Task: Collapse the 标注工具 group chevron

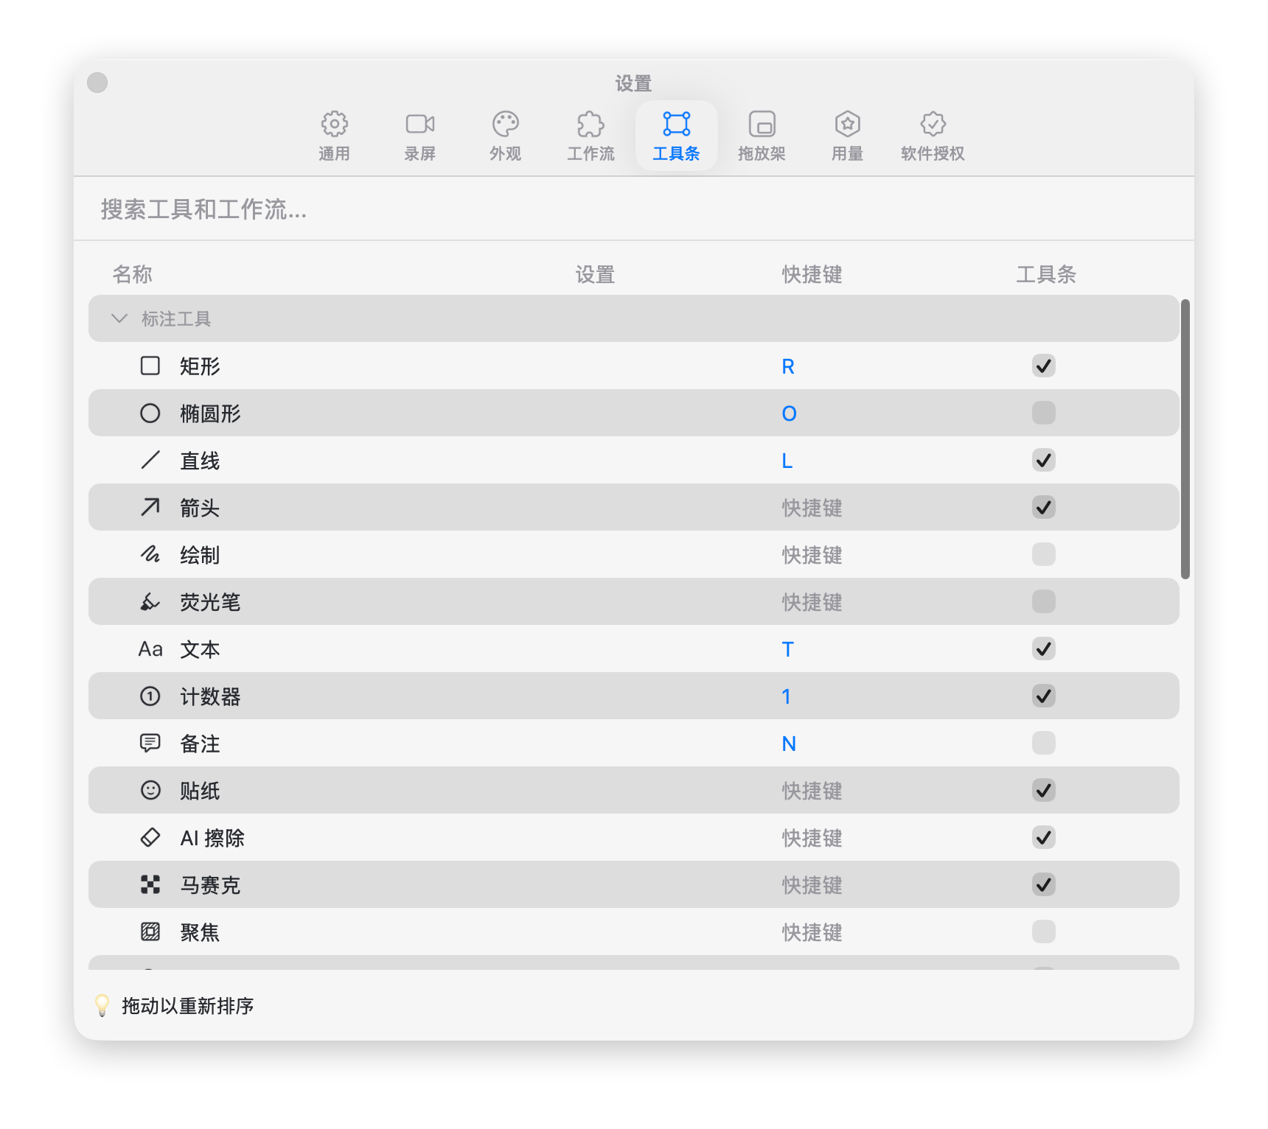Action: tap(119, 318)
